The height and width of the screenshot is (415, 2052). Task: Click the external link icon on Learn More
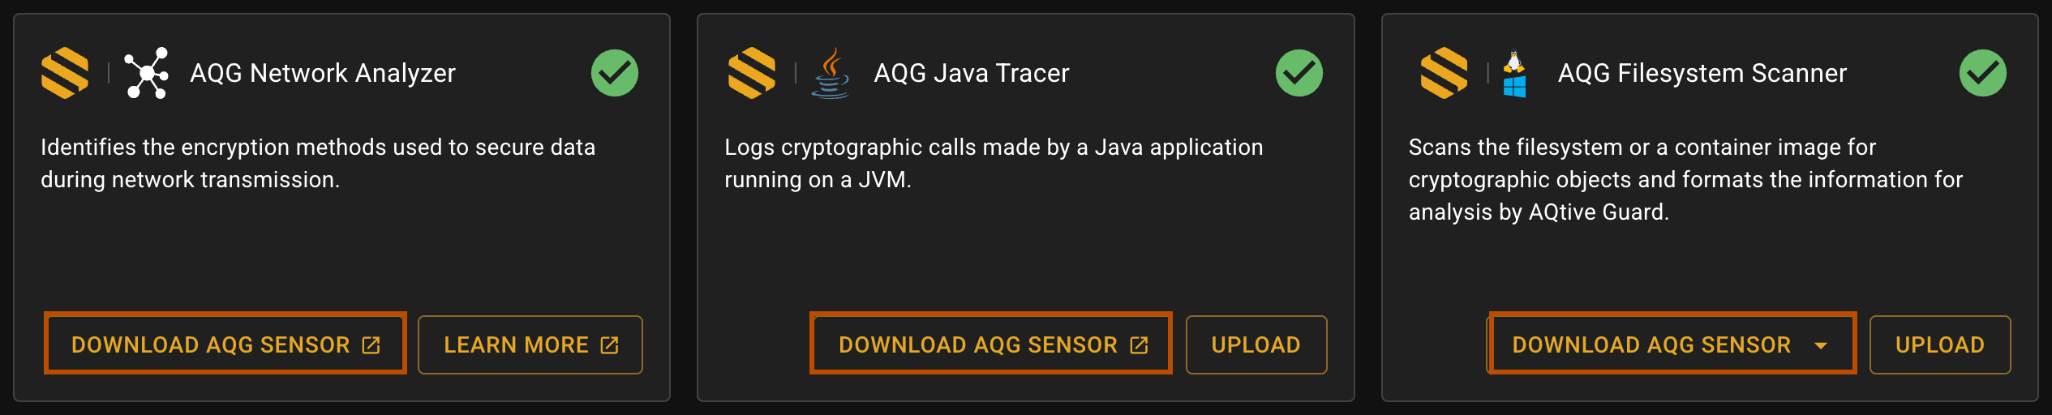click(x=609, y=345)
